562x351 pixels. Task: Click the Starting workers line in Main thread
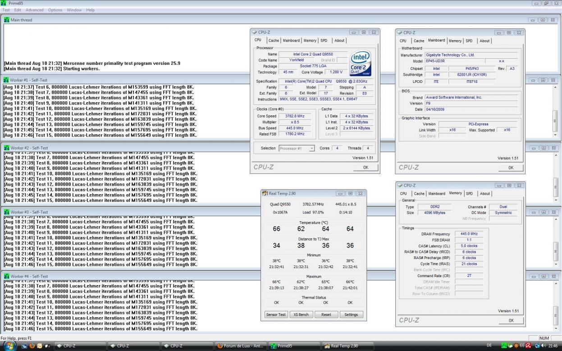pos(52,69)
